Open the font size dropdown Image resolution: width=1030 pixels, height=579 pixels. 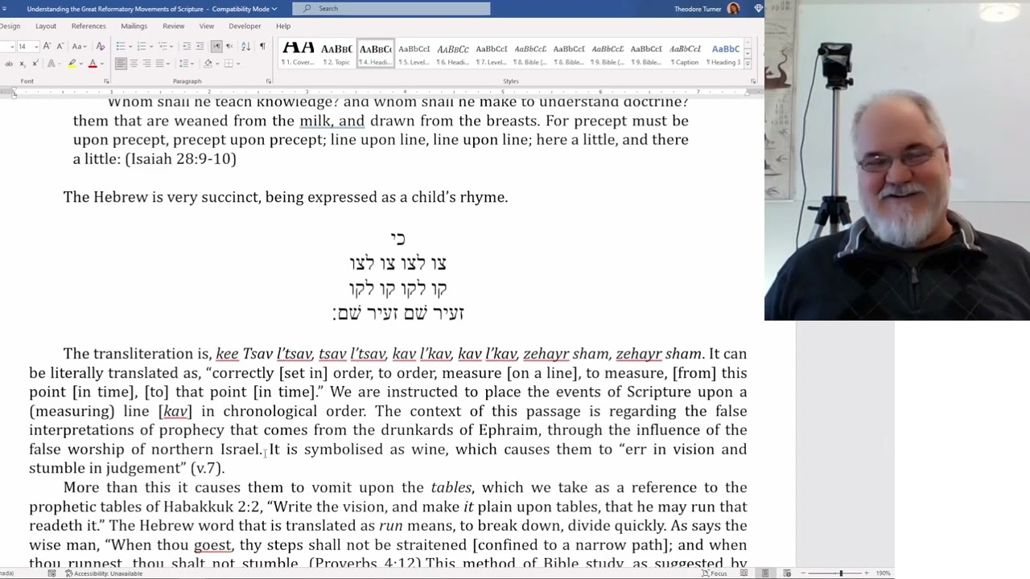tap(36, 46)
